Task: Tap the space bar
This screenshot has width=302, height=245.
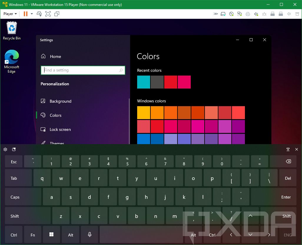Action: coord(141,235)
